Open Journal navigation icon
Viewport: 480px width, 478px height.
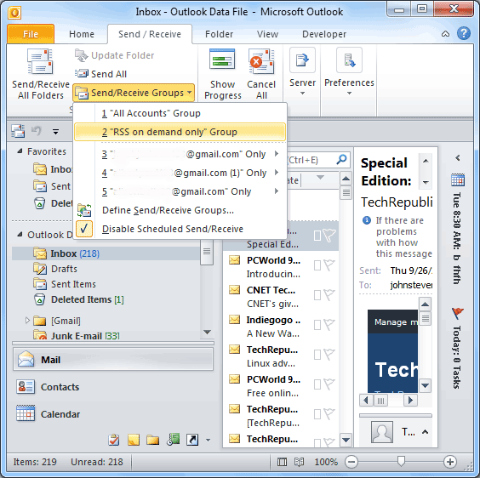click(174, 439)
